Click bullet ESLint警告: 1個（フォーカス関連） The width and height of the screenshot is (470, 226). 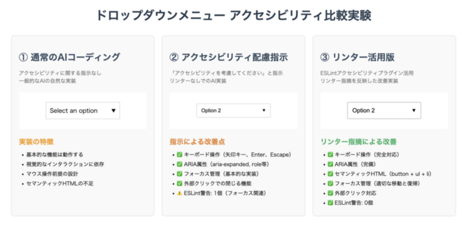(221, 194)
